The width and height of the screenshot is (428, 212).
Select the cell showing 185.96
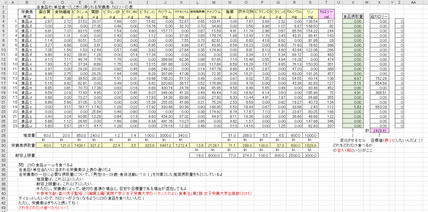pyautogui.click(x=311, y=93)
